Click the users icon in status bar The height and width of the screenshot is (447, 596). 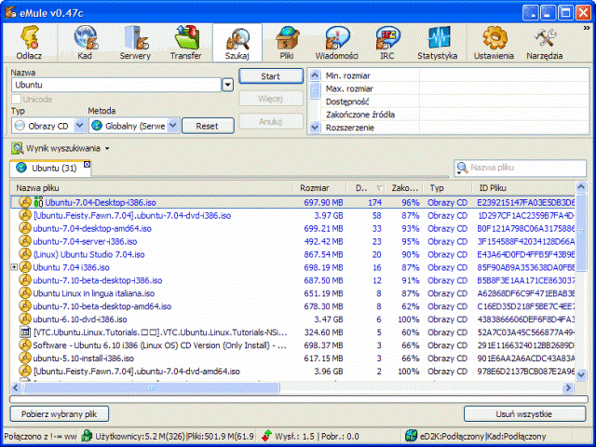(87, 436)
